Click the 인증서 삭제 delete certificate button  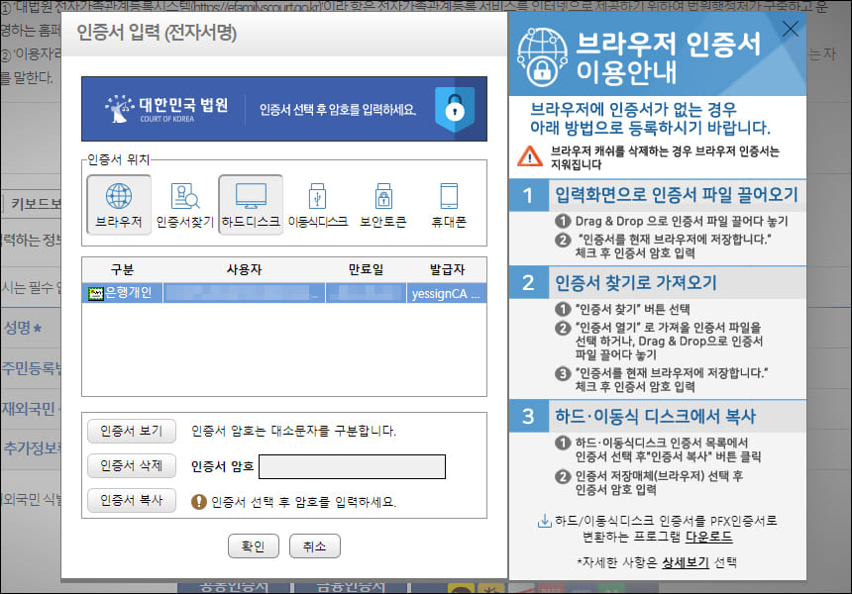(132, 465)
